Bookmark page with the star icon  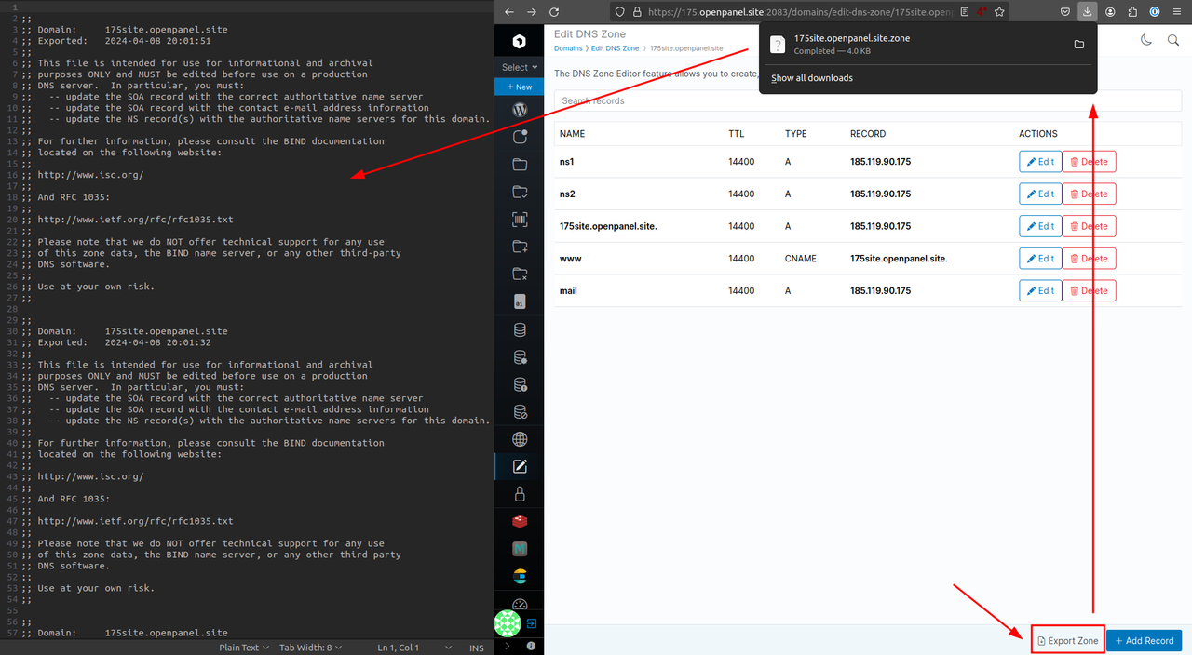(x=999, y=12)
